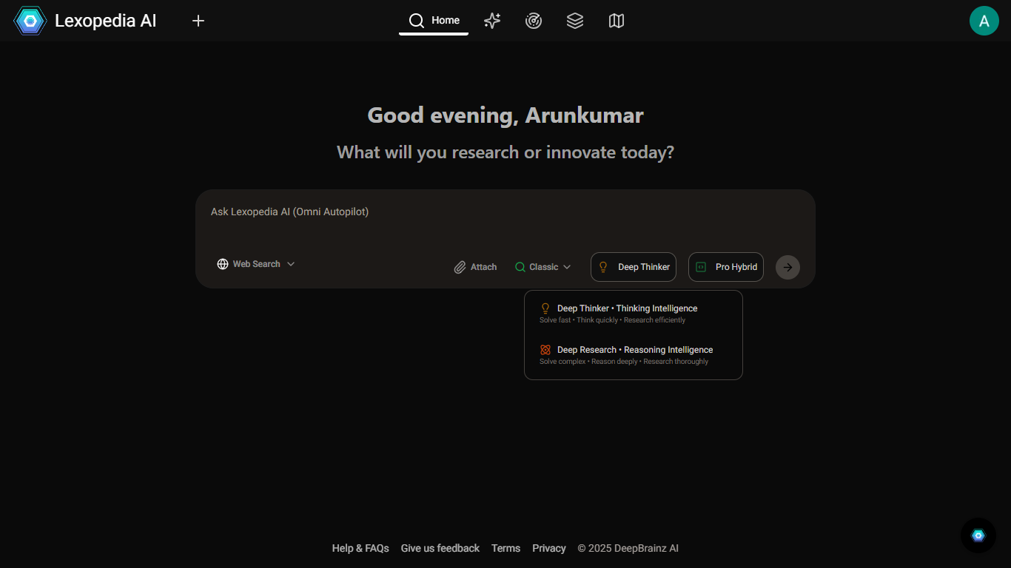Toggle the Pro Hybrid mode button
1011x568 pixels.
(726, 267)
